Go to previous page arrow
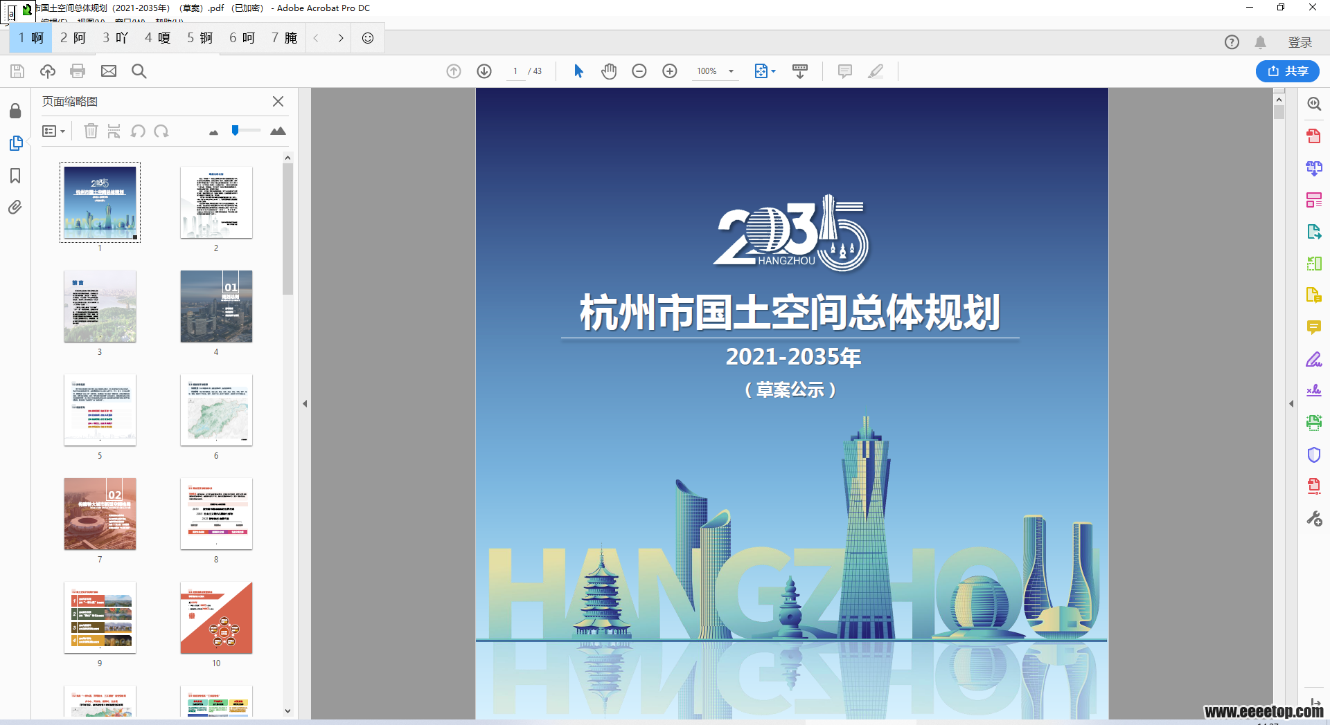 coord(454,71)
